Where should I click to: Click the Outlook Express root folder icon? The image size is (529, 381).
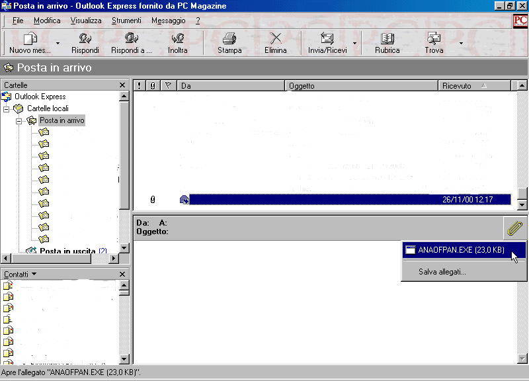7,97
